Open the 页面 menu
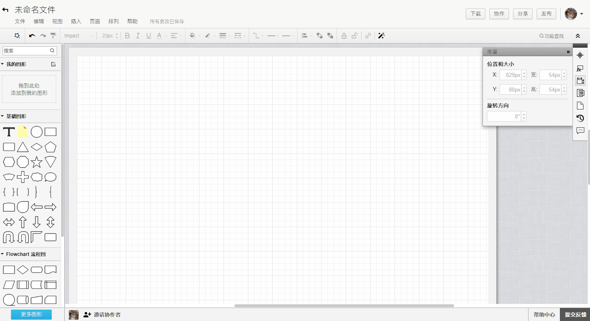The height and width of the screenshot is (321, 590). point(95,22)
